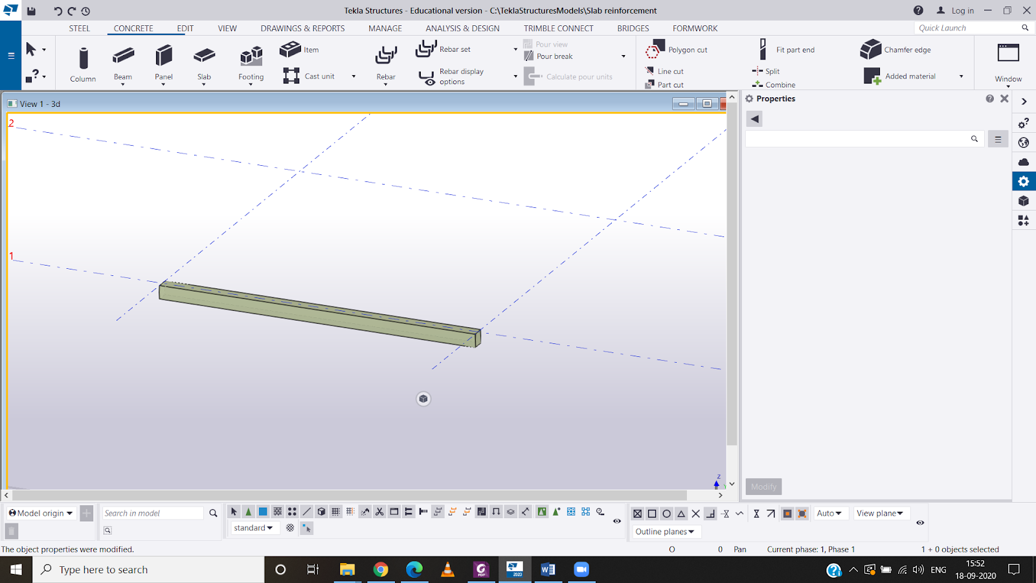Toggle the circle snap switch for center points

pyautogui.click(x=666, y=514)
